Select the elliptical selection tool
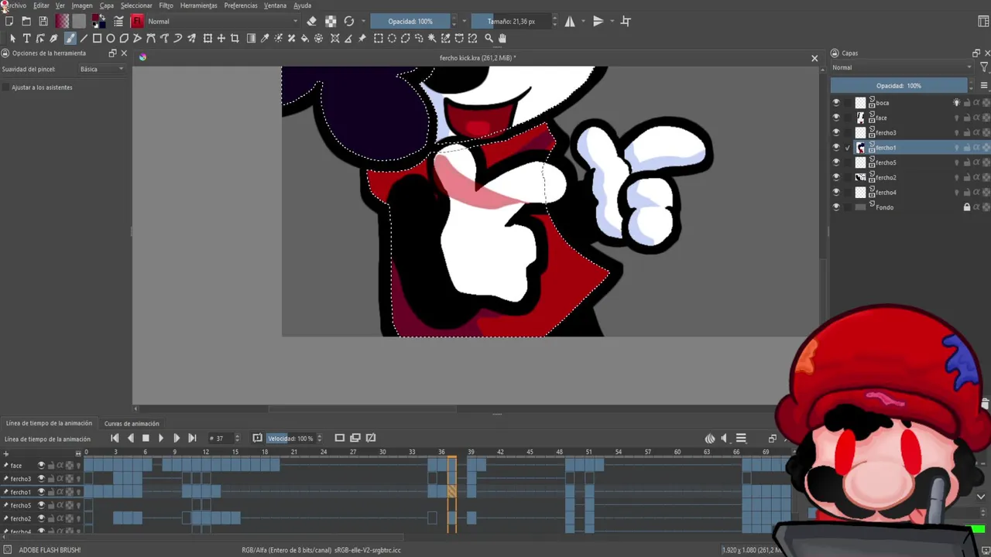 [392, 38]
